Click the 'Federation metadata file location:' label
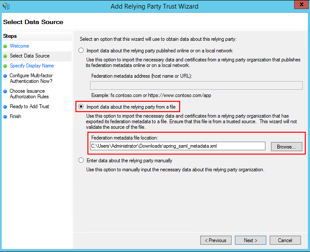 point(125,138)
